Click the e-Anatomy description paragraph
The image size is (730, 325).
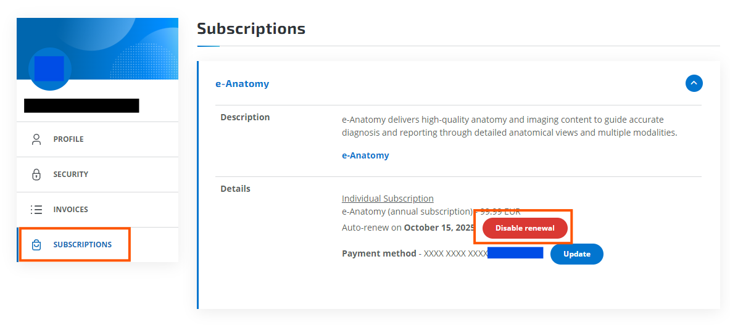(x=509, y=126)
